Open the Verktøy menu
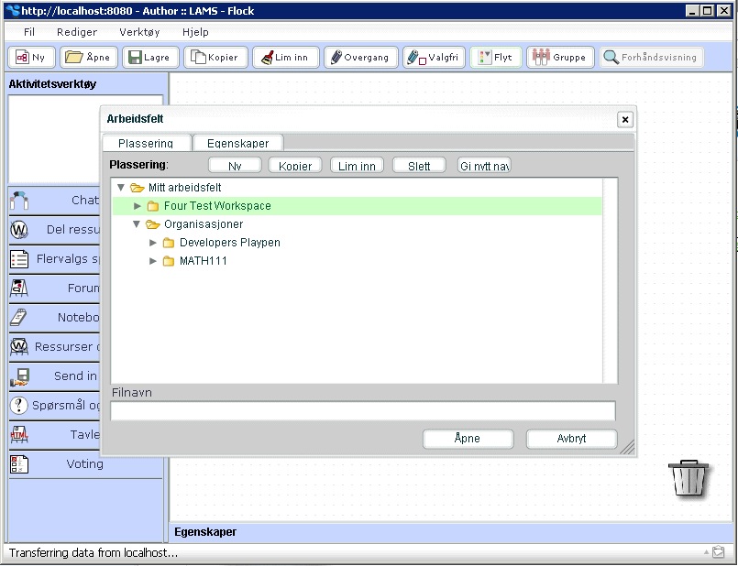Screen dimensions: 738x566 [x=139, y=31]
